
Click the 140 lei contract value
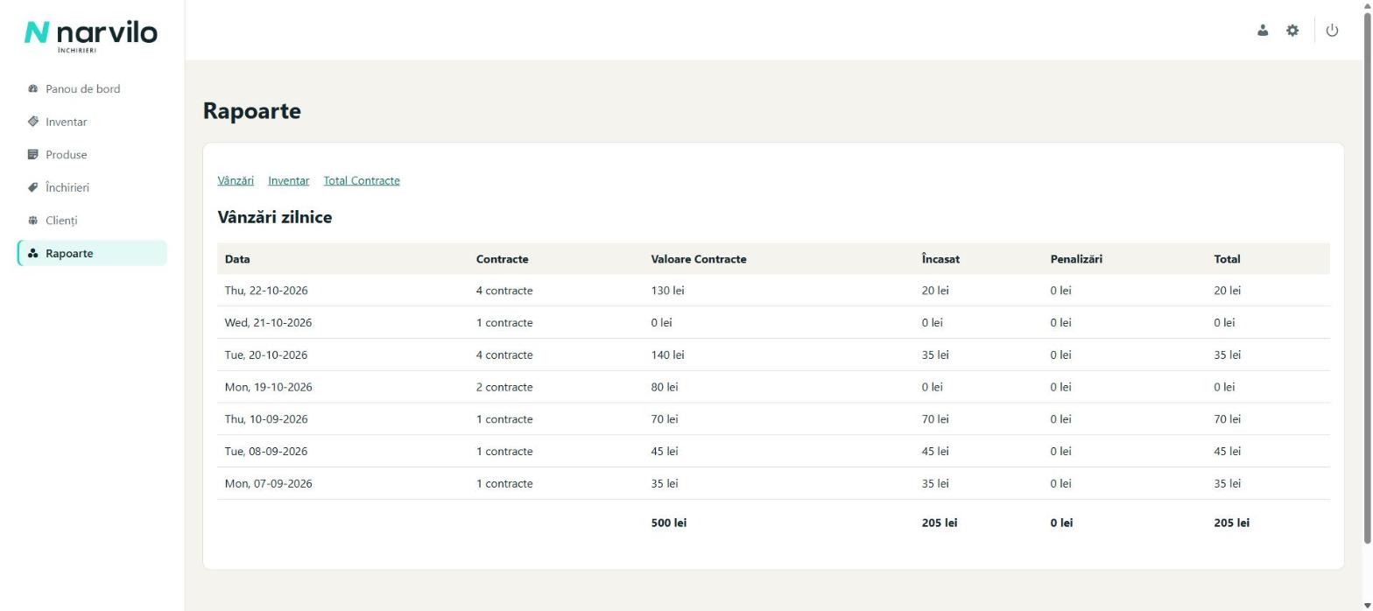(668, 355)
